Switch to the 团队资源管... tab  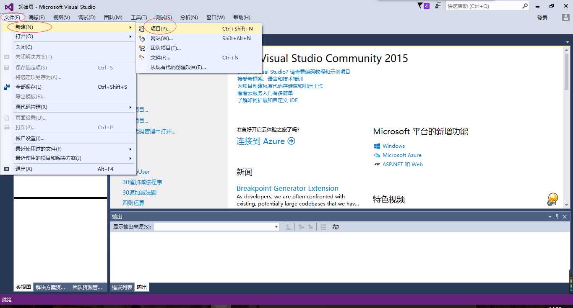(x=87, y=287)
